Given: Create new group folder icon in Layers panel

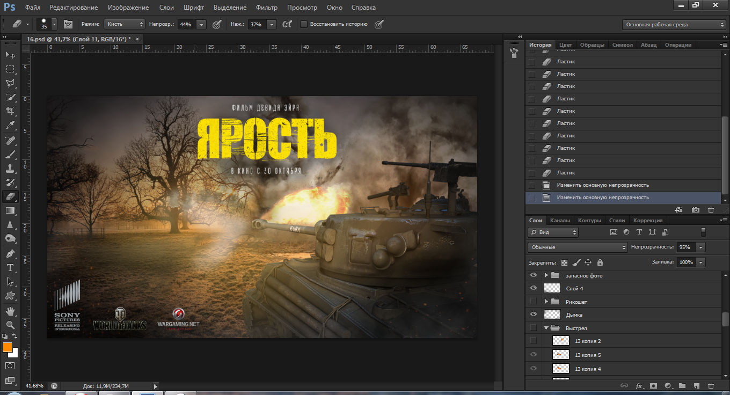Looking at the screenshot, I should [x=682, y=385].
